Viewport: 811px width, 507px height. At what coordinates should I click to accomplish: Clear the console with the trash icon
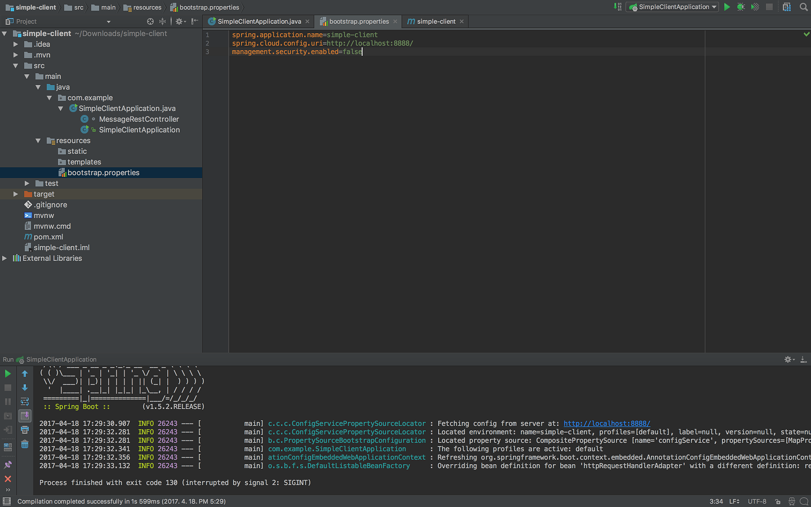pos(25,444)
